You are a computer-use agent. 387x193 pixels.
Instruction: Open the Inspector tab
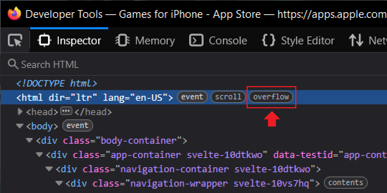pos(69,40)
